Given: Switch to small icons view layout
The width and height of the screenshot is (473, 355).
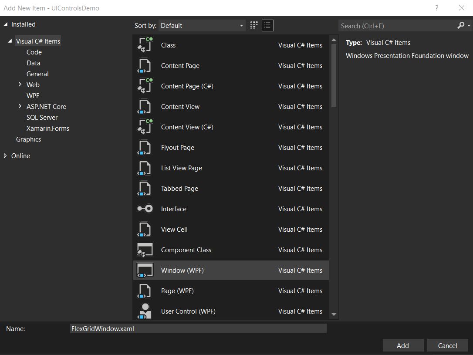Looking at the screenshot, I should pyautogui.click(x=253, y=25).
